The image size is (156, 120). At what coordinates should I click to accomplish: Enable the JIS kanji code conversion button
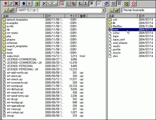86,4
